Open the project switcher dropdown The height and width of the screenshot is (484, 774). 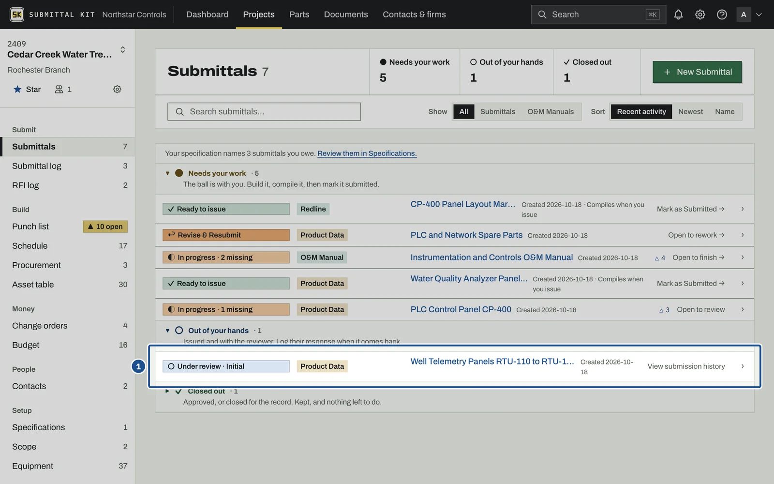click(x=122, y=49)
